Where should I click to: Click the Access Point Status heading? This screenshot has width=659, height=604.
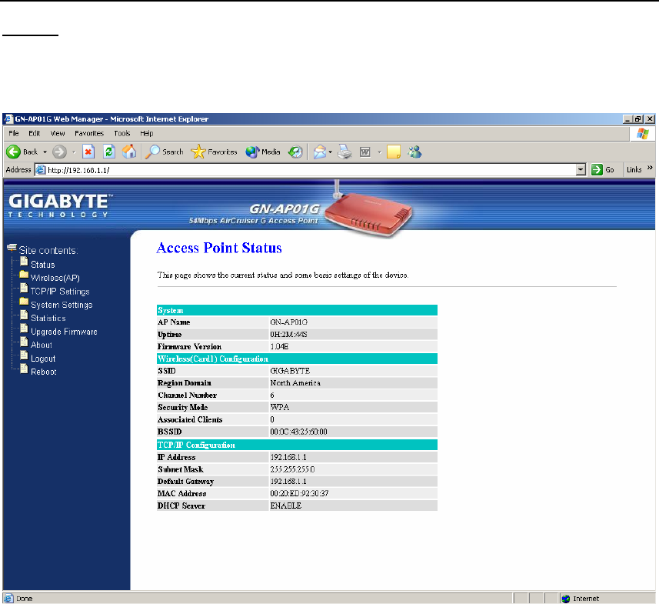click(219, 249)
